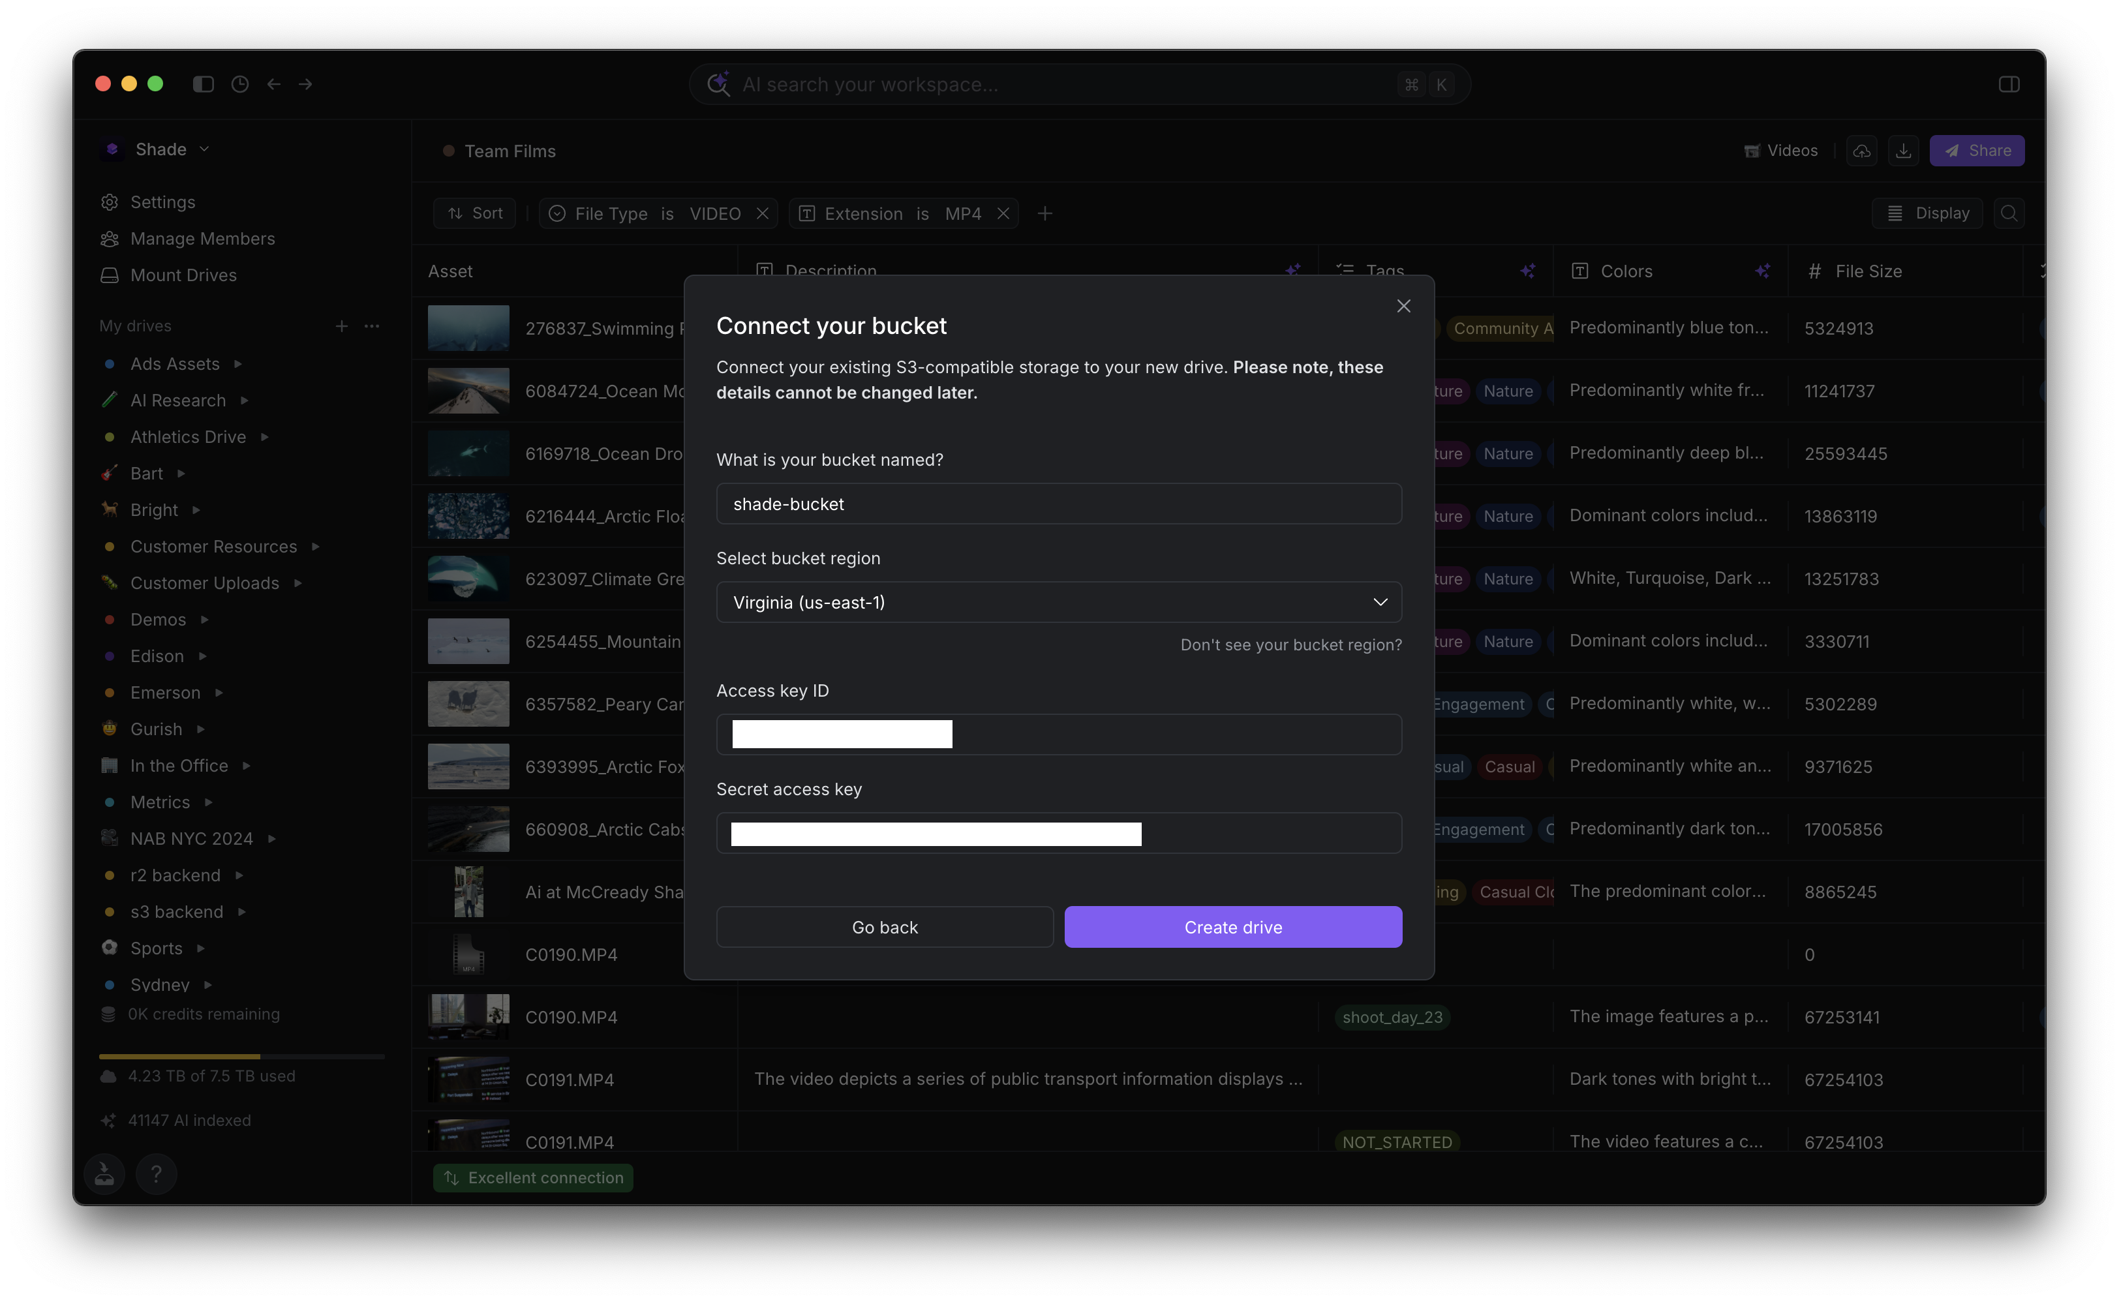This screenshot has height=1302, width=2119.
Task: Remove the Extension is MP4 filter
Action: click(1003, 213)
